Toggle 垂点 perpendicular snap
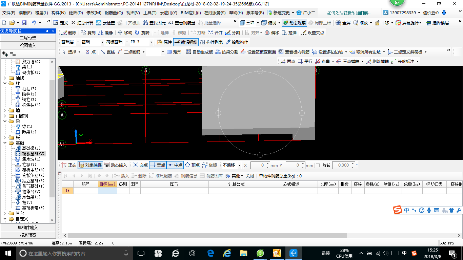Screen dimensions: 463x260 158,165
